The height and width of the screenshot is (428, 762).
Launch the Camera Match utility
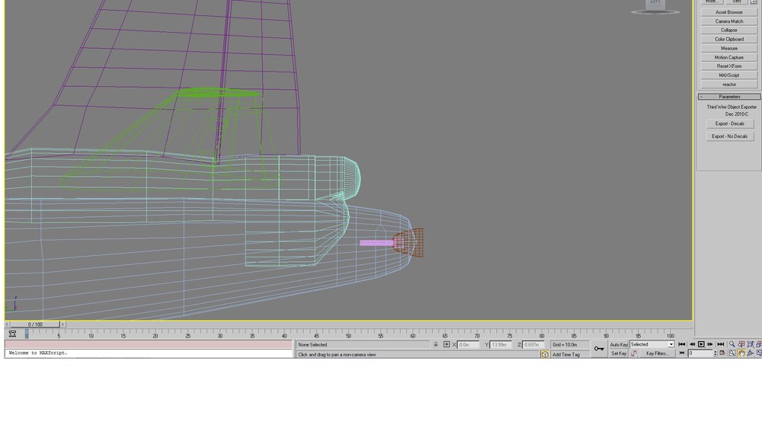729,21
